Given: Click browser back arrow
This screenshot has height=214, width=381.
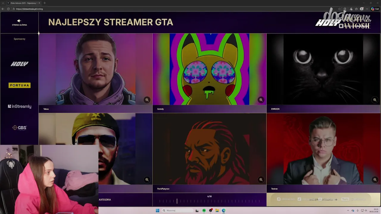Looking at the screenshot, I should point(3,9).
